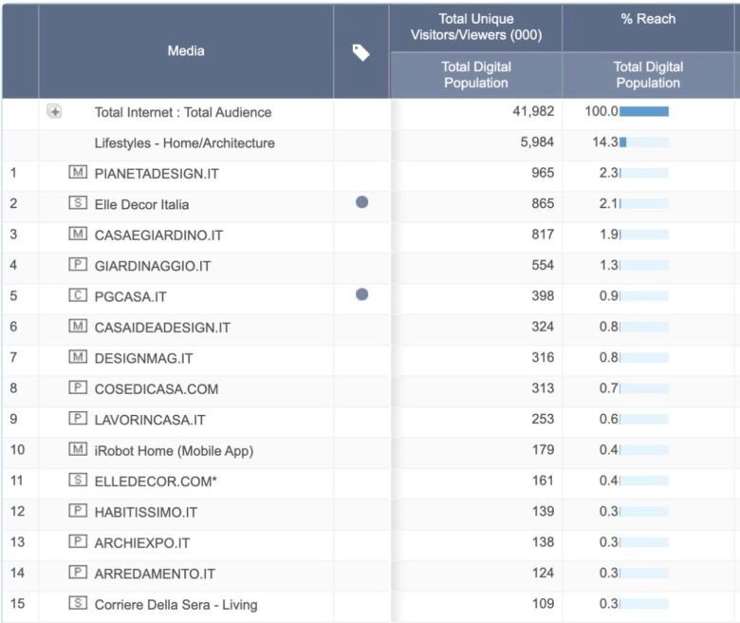Click the P icon beside GIARDINAGGIO.IT
Image resolution: width=740 pixels, height=623 pixels.
[x=78, y=265]
